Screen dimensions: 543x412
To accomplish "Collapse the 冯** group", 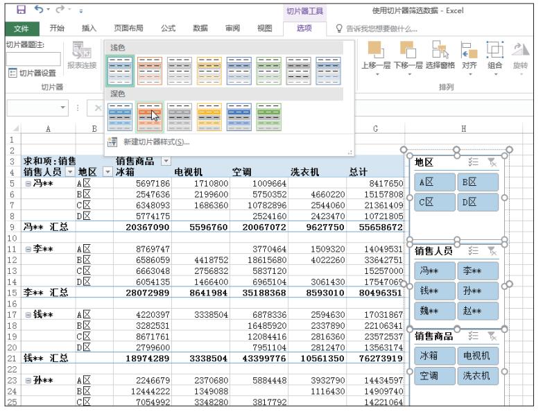I will coord(28,183).
